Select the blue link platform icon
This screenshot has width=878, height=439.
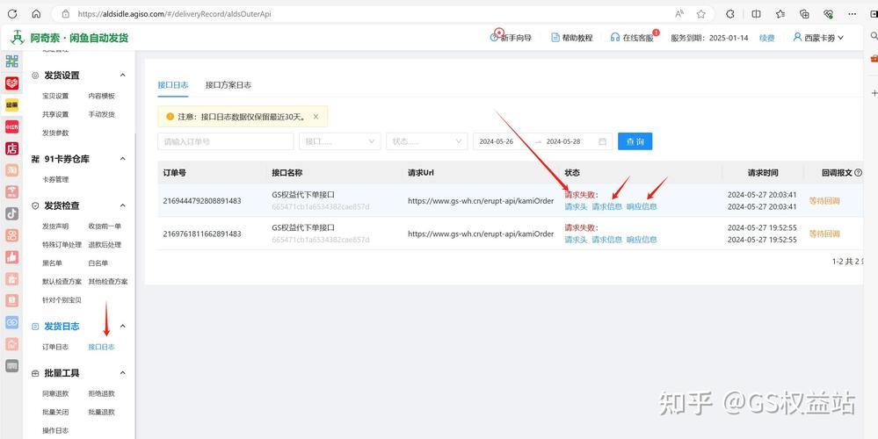11,322
